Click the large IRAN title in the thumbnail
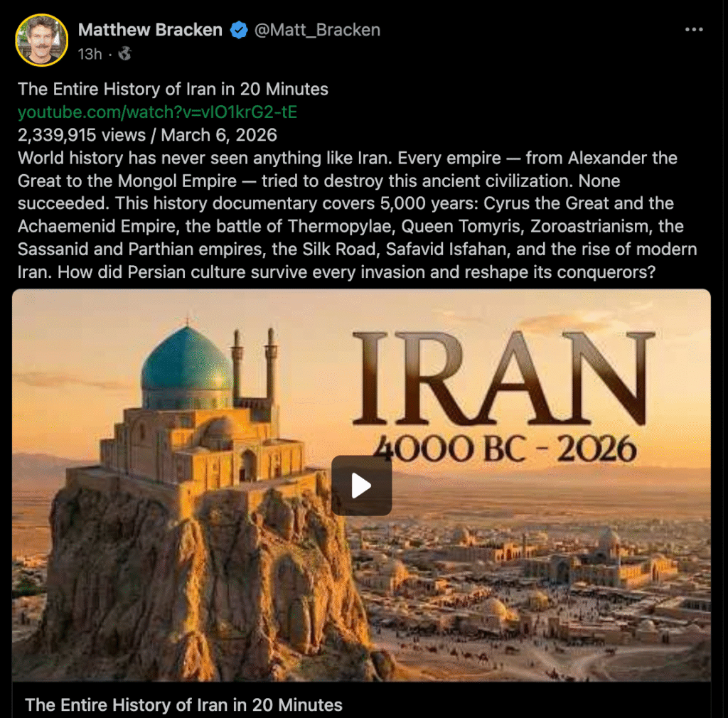The image size is (728, 718). [504, 379]
